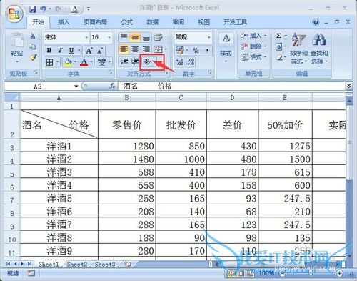Toggle Italic formatting

tap(60, 50)
